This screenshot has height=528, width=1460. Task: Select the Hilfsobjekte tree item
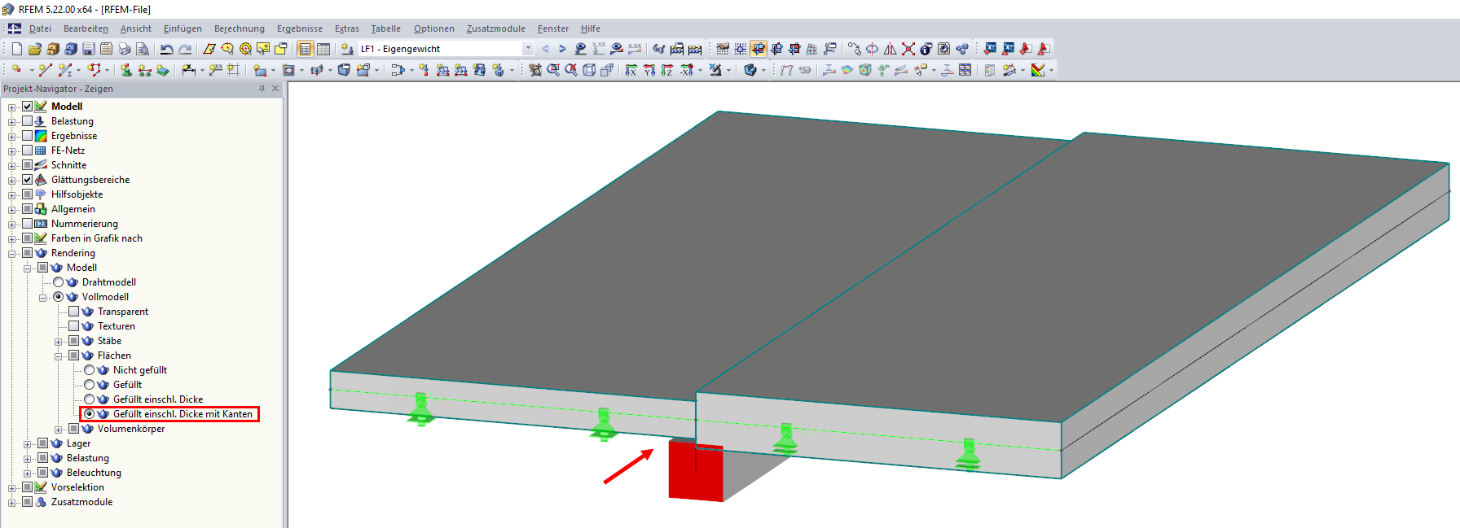[x=77, y=194]
